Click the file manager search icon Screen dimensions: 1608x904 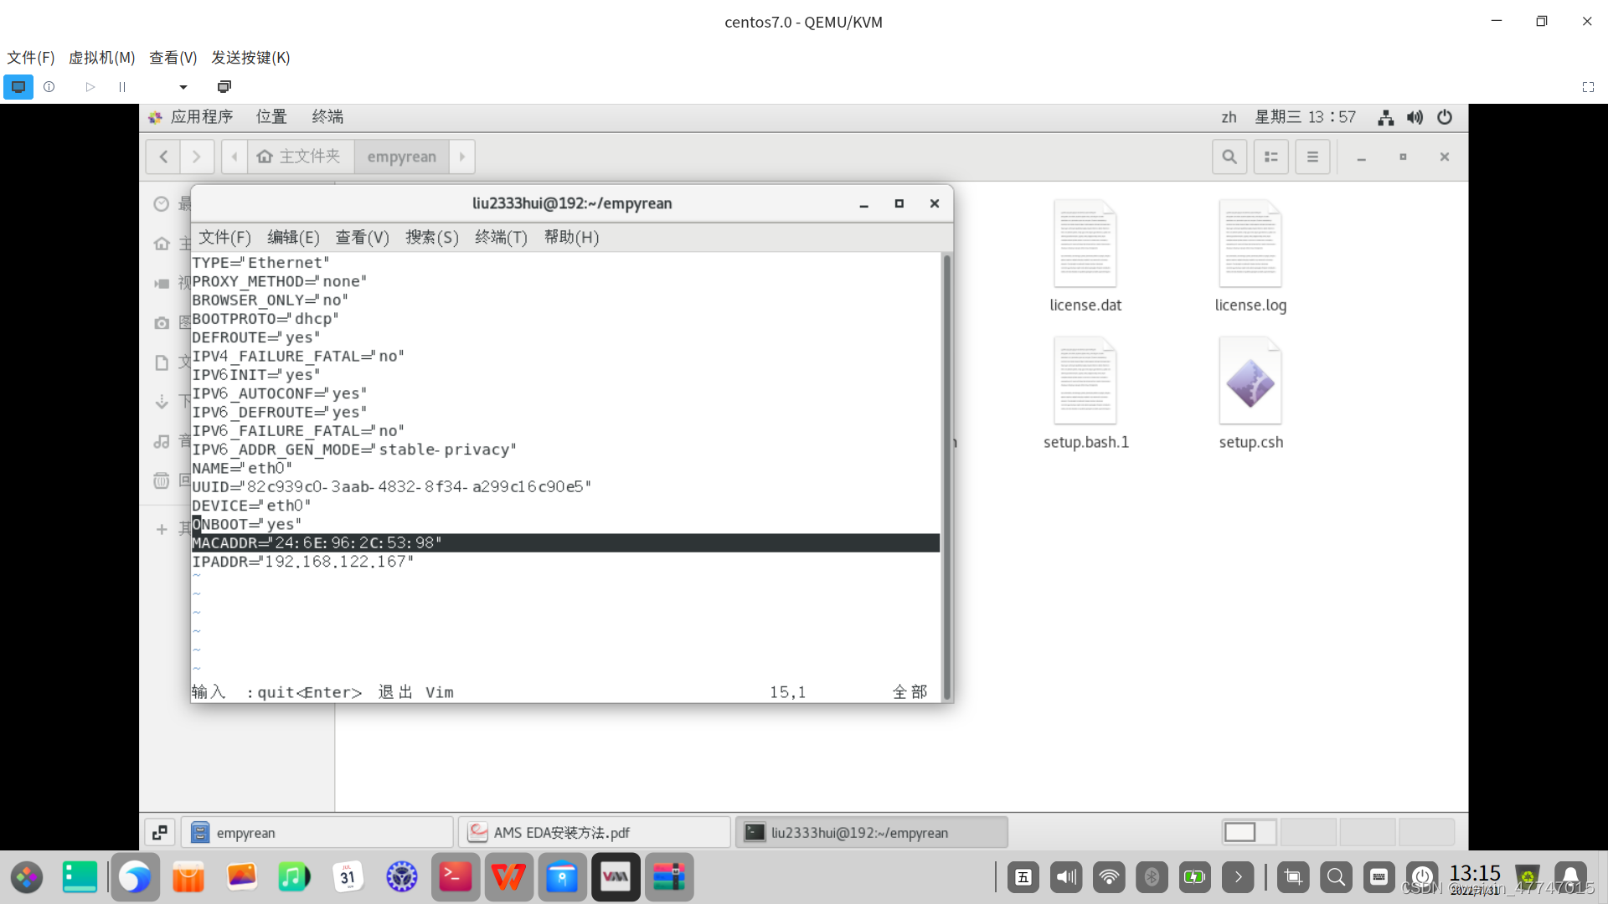pyautogui.click(x=1229, y=157)
